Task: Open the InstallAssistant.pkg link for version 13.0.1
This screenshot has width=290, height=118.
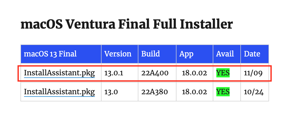Action: 59,73
